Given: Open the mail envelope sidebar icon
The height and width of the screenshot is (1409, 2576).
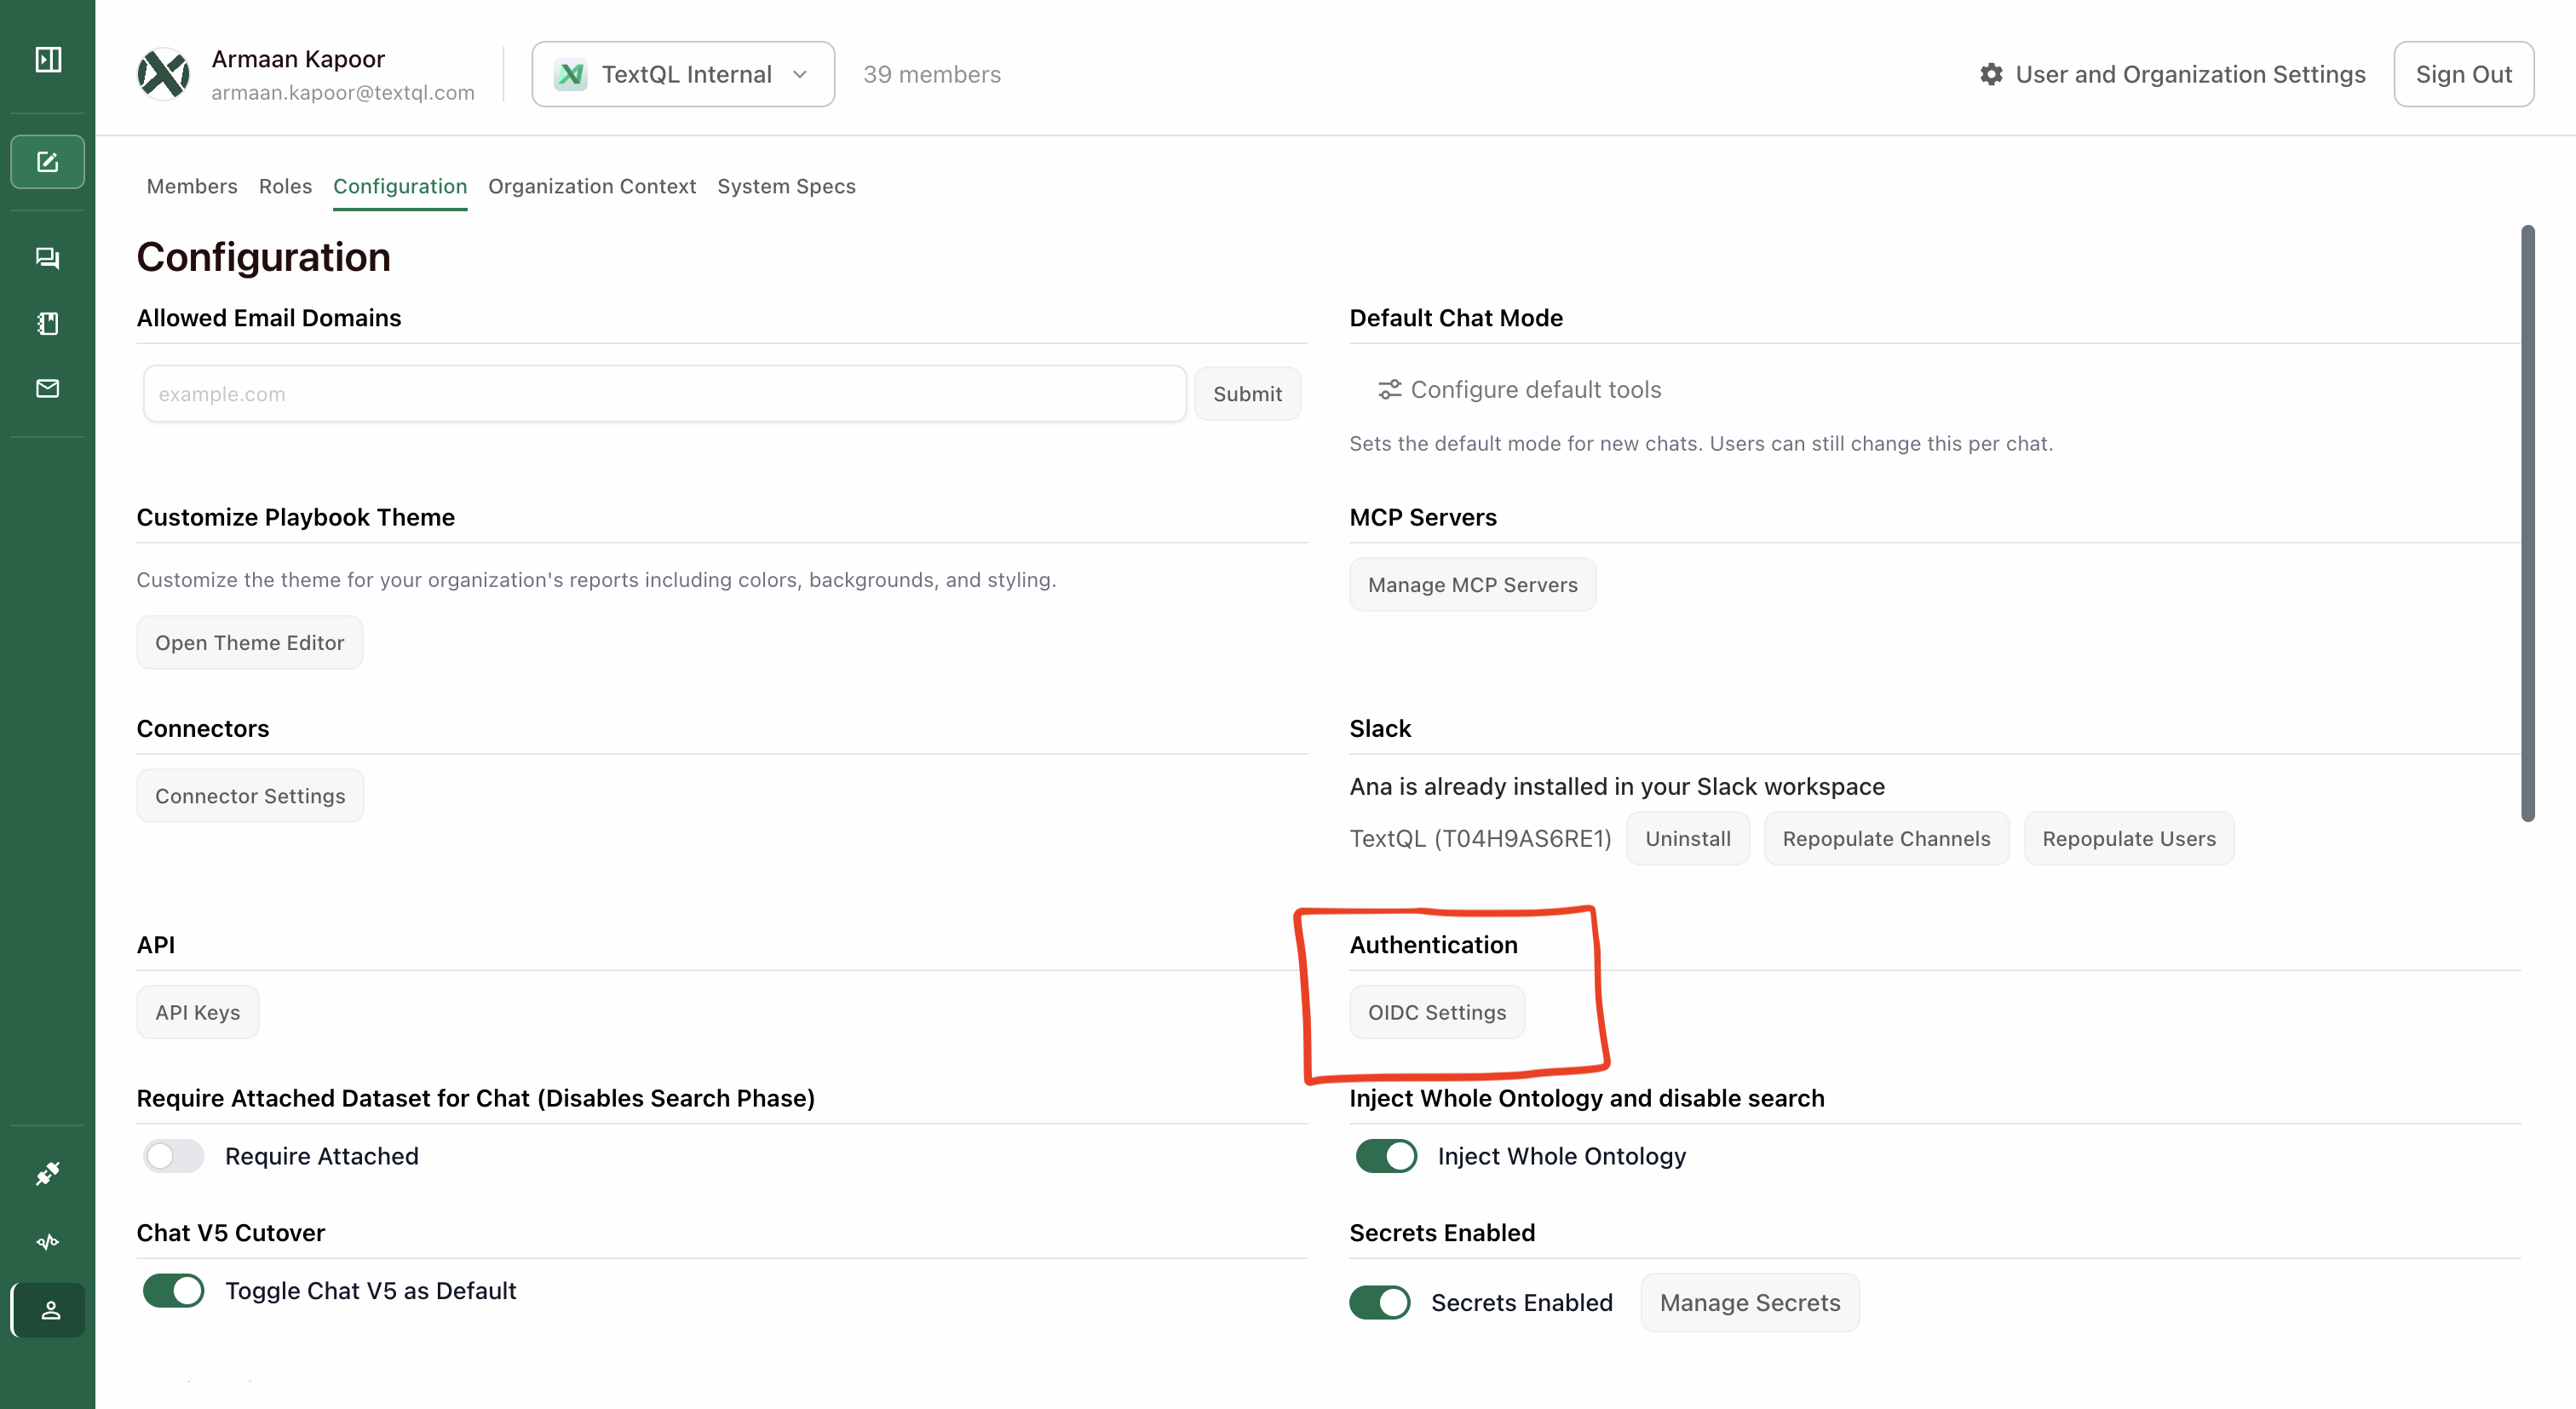Looking at the screenshot, I should (x=48, y=388).
